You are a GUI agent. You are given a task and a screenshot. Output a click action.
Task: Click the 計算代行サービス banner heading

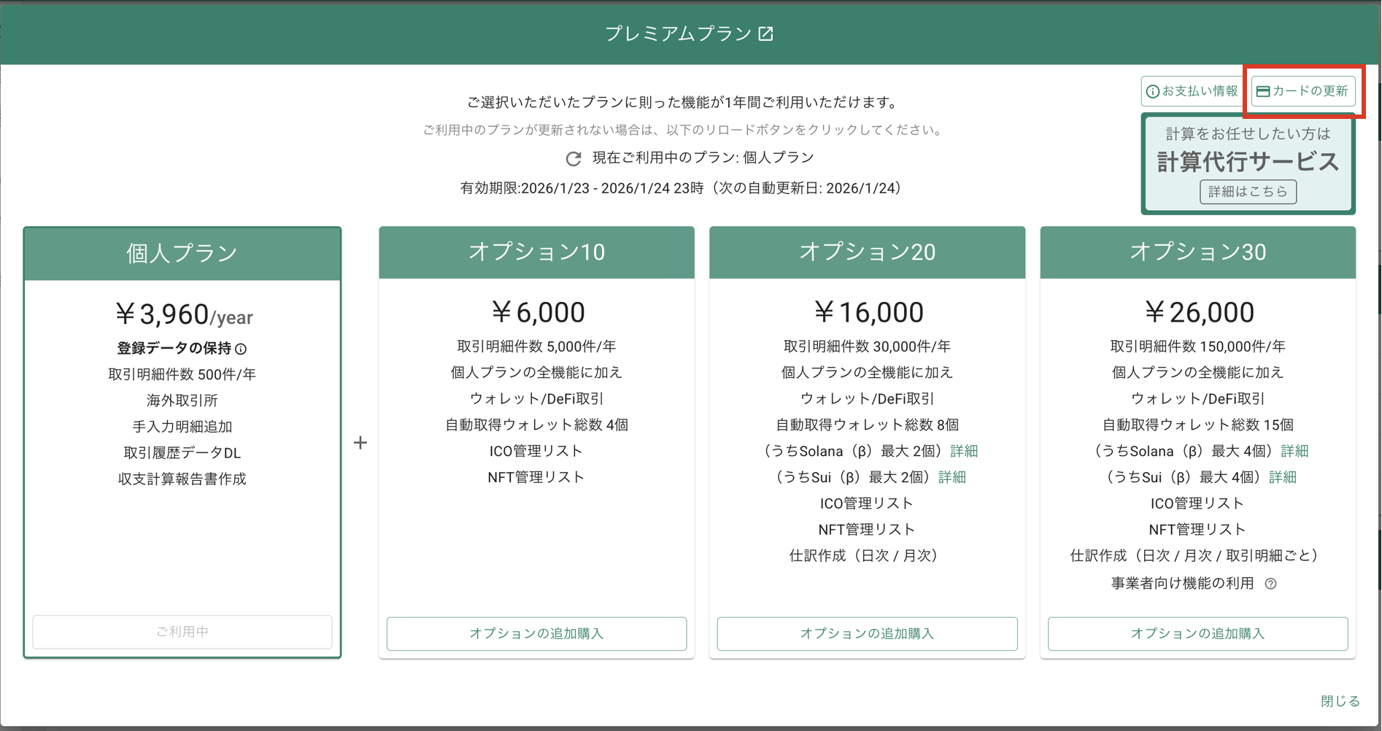pos(1248,161)
